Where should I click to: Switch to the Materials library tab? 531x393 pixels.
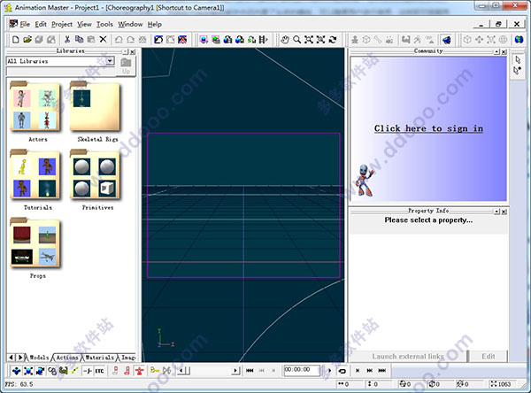coord(99,358)
